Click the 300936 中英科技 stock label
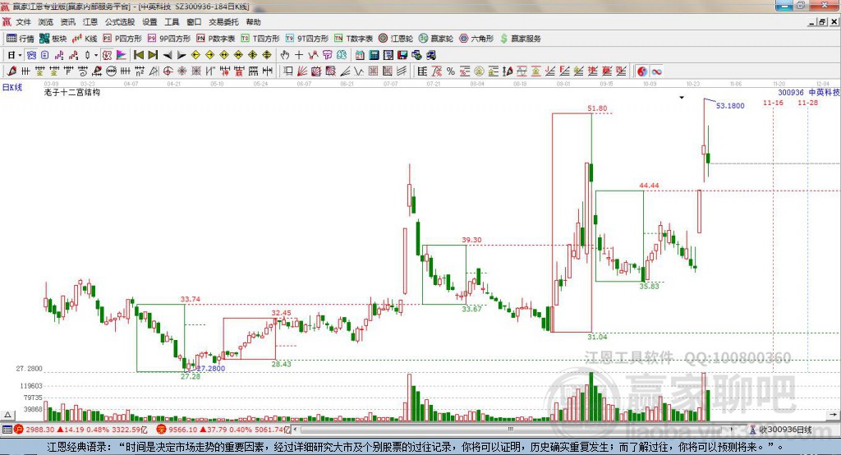Screen dimensions: 841x455 point(809,92)
